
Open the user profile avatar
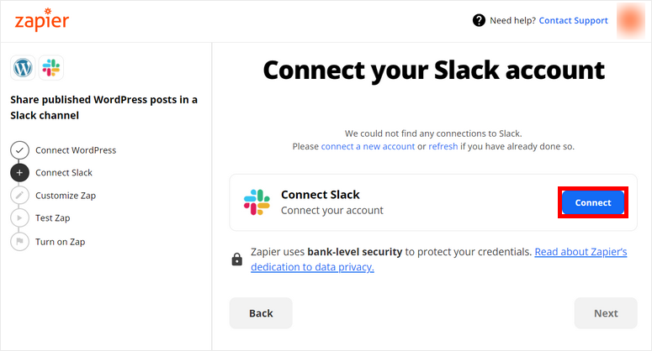point(631,21)
